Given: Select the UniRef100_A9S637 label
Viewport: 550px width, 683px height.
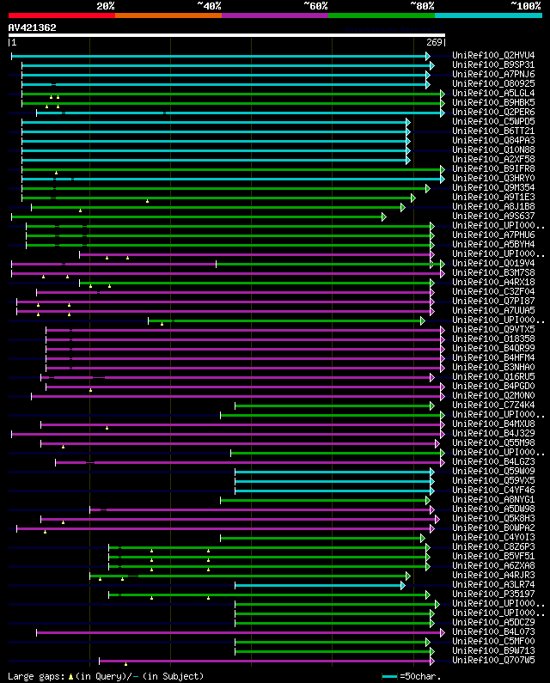Looking at the screenshot, I should coord(493,216).
